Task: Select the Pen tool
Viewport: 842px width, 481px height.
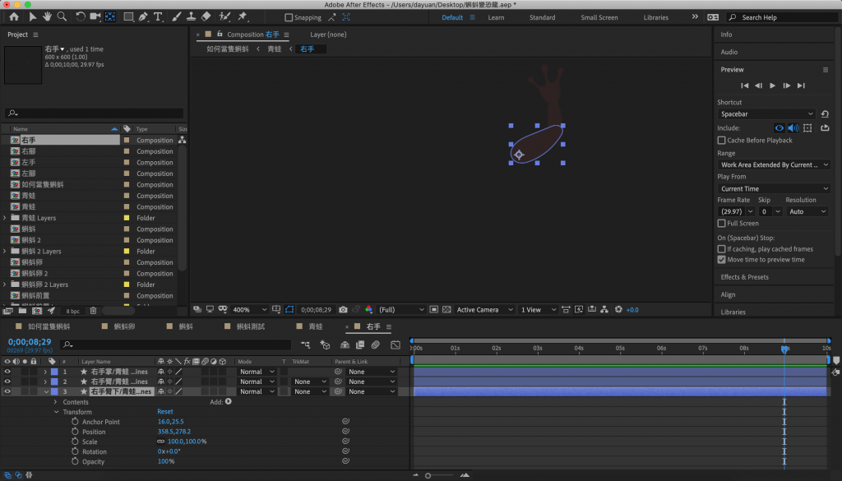Action: tap(143, 17)
